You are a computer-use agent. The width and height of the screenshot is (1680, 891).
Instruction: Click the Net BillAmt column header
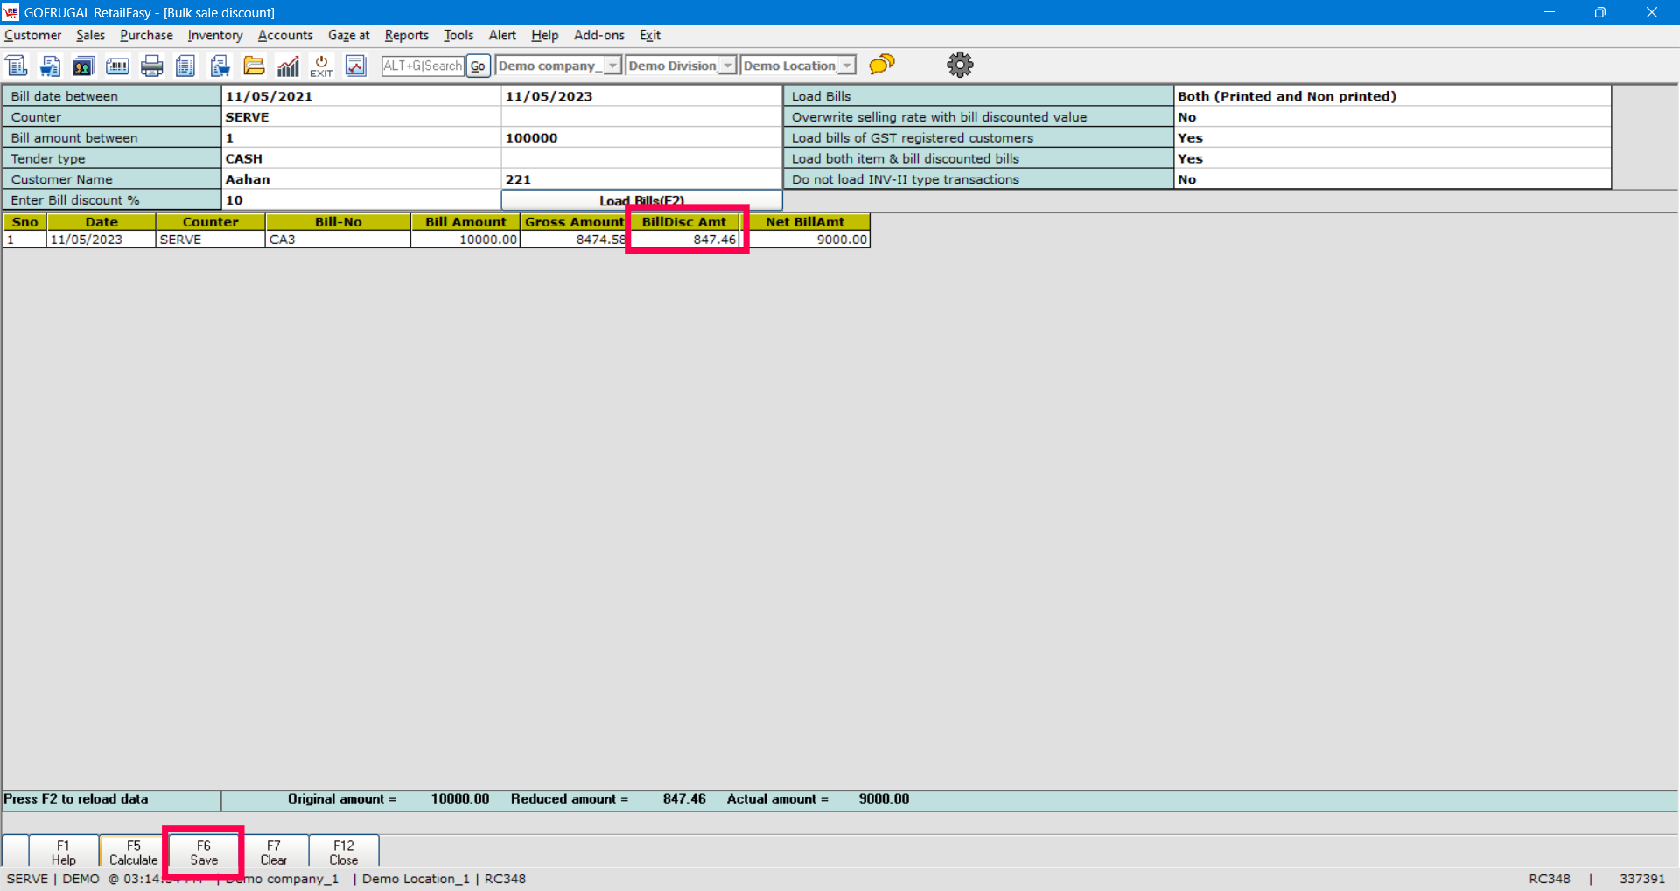(x=805, y=222)
